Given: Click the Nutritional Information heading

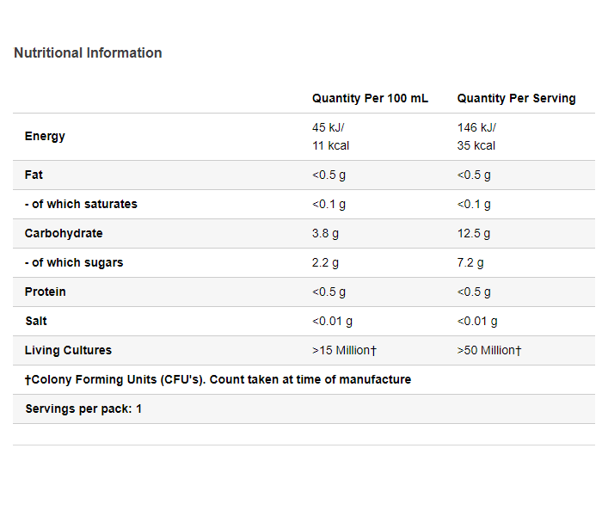Looking at the screenshot, I should pos(88,53).
